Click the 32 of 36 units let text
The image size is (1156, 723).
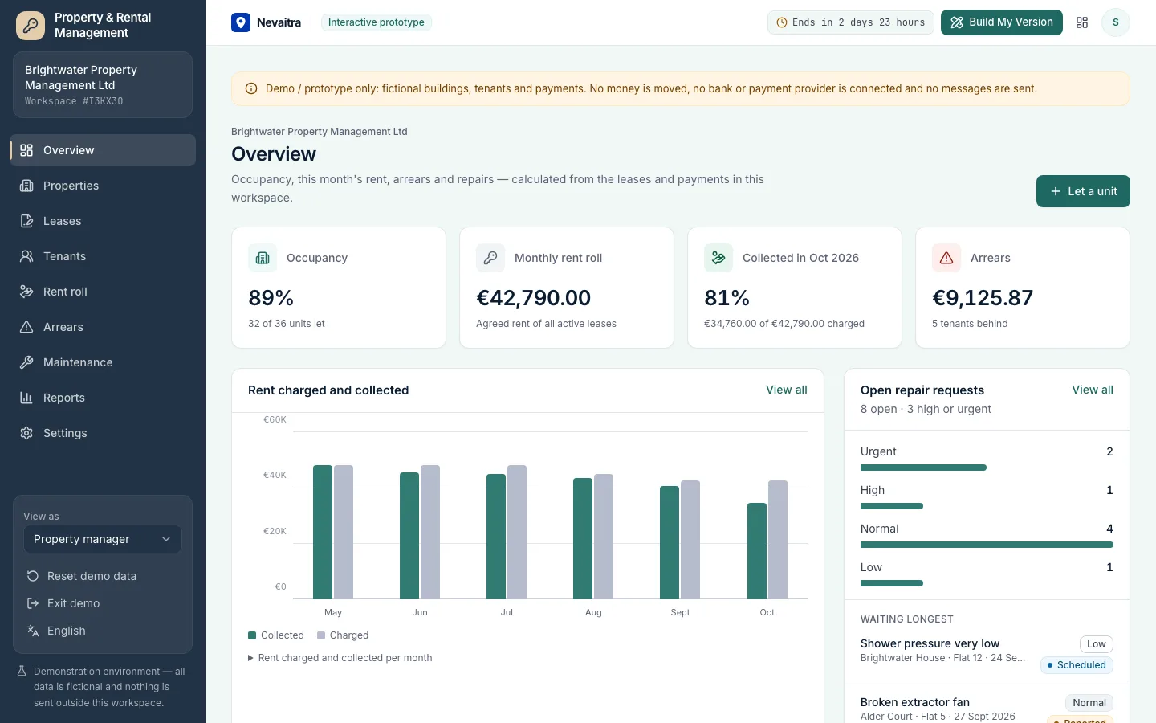click(287, 324)
